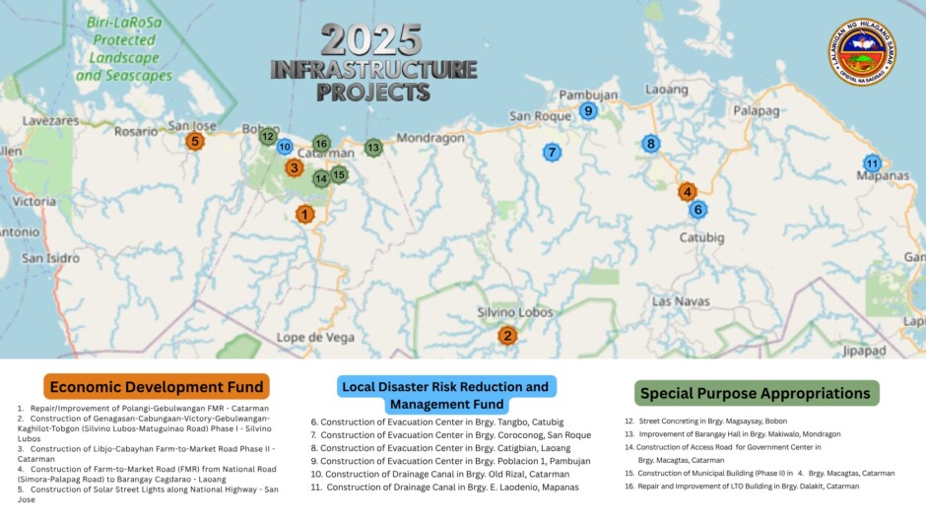Click orange marker 5 at San Jose
Image resolution: width=926 pixels, height=521 pixels.
click(195, 141)
